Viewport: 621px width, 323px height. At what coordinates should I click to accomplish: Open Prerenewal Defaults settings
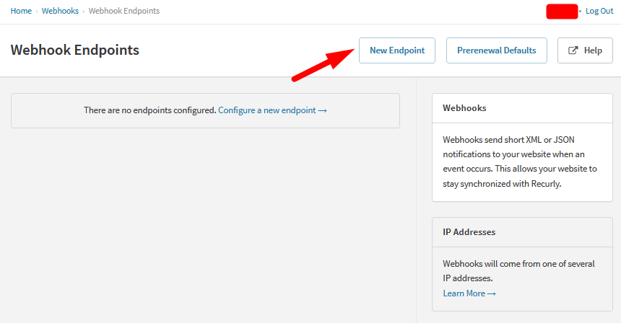[496, 50]
